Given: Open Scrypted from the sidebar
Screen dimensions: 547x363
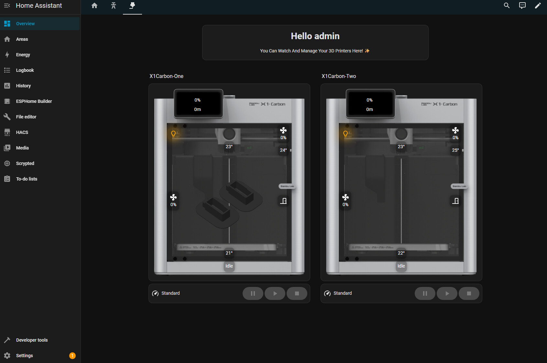Looking at the screenshot, I should (40, 163).
